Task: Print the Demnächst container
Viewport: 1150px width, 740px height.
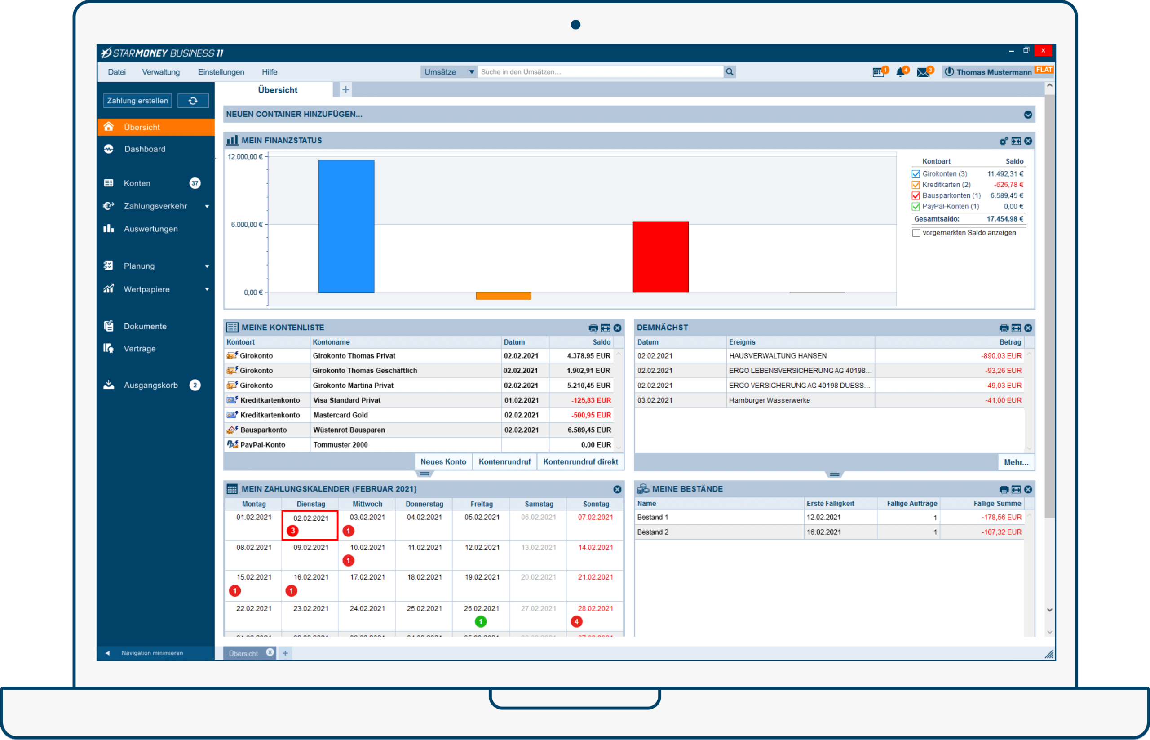Action: 1004,328
